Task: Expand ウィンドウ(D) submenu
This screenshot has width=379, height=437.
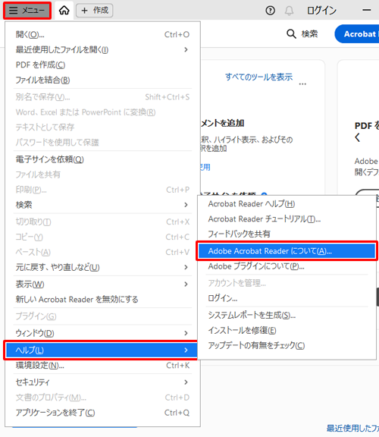Action: 102,333
